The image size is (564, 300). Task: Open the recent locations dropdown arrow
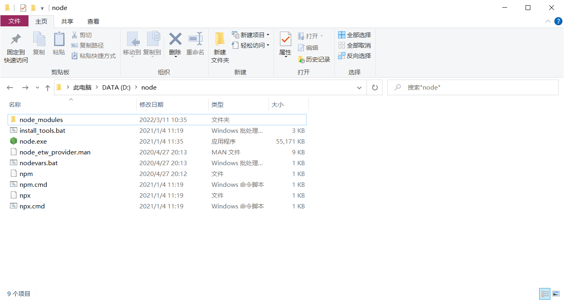(37, 88)
